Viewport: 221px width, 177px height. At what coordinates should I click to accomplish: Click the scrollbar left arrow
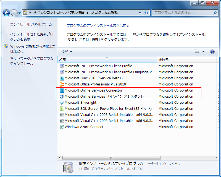[60, 158]
